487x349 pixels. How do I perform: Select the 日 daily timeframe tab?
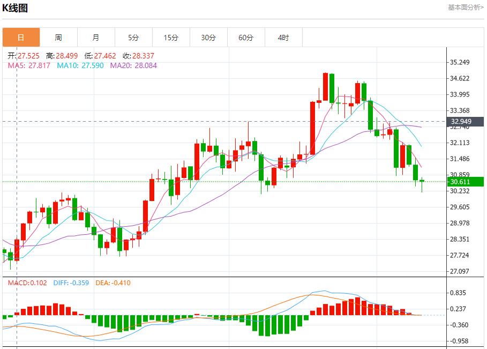click(21, 38)
